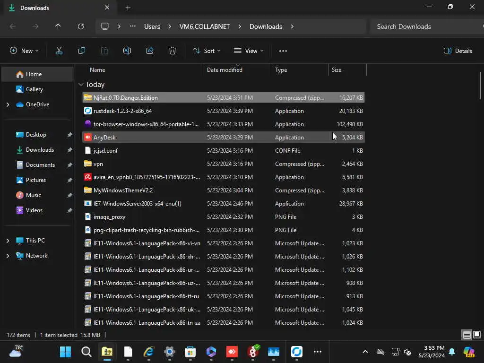Viewport: 484px width, 363px height.
Task: Expand Network tree node
Action: [x=8, y=256]
